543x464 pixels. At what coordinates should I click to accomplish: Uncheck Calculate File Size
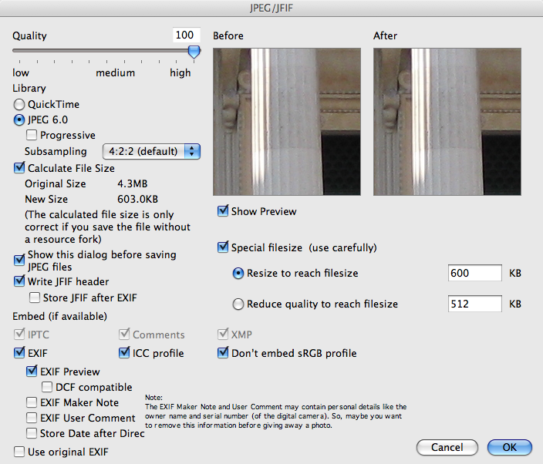click(19, 168)
